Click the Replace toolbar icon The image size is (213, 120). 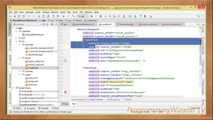pos(58,16)
